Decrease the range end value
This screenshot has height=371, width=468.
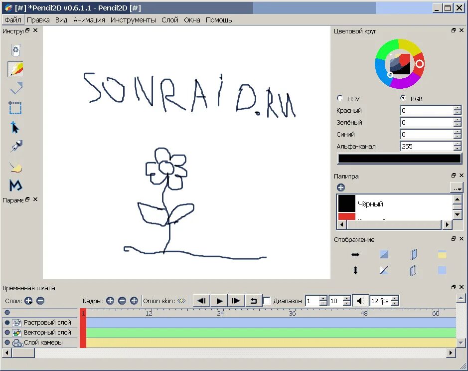coord(346,304)
